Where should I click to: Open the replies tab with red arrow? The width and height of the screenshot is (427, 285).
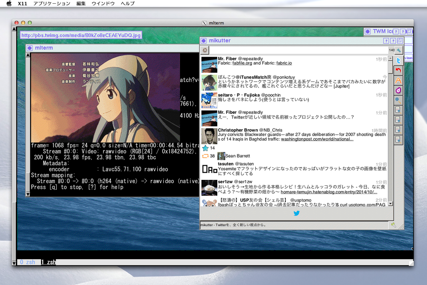pos(399,71)
